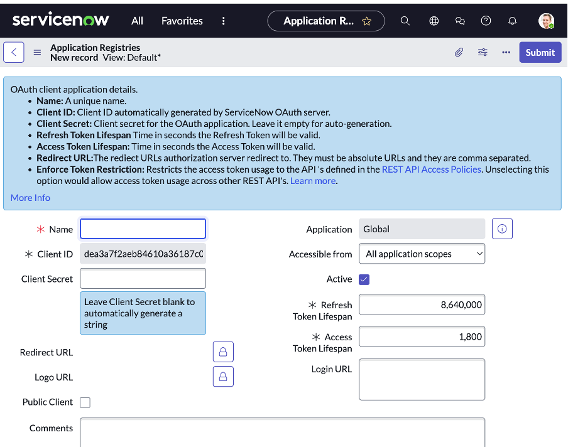The height and width of the screenshot is (447, 568).
Task: Edit the Access Token Lifespan value
Action: coord(422,337)
